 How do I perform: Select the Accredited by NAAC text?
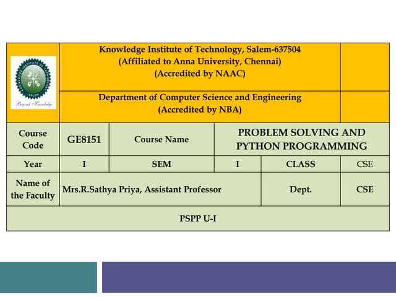pyautogui.click(x=200, y=74)
